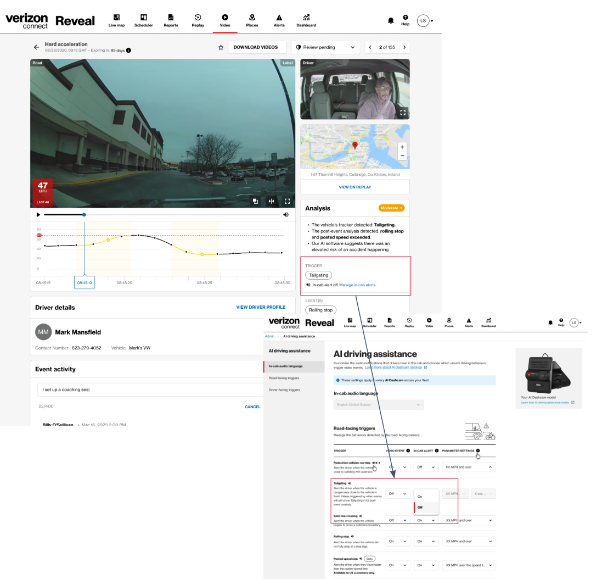Go to next video of 135
608x579 pixels.
(404, 47)
